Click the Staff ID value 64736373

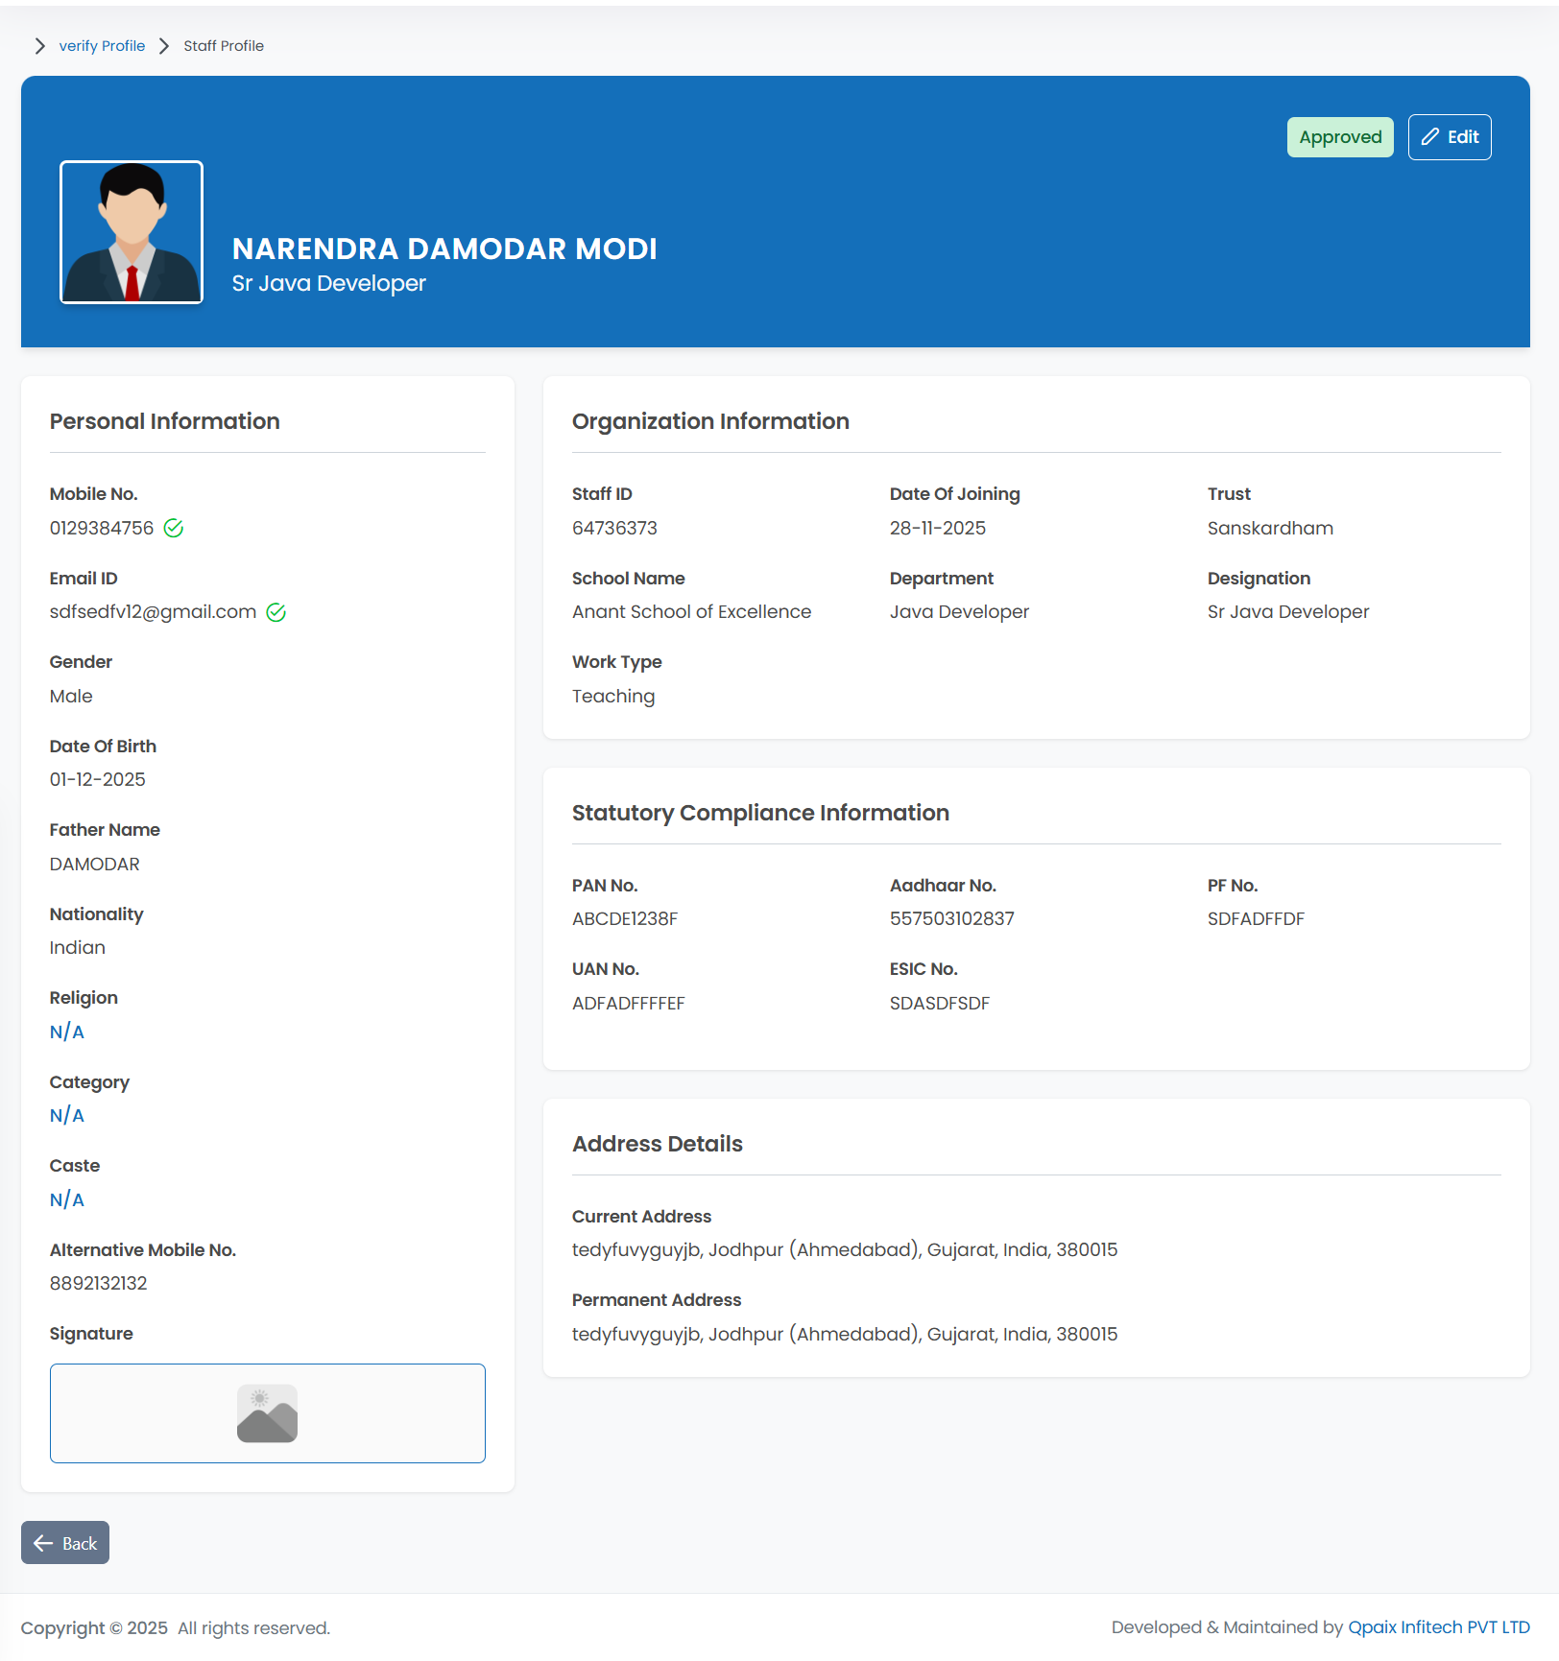[614, 528]
